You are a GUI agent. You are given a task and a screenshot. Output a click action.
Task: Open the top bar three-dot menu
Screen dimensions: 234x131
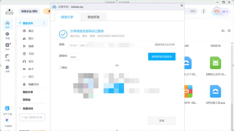coord(204,11)
